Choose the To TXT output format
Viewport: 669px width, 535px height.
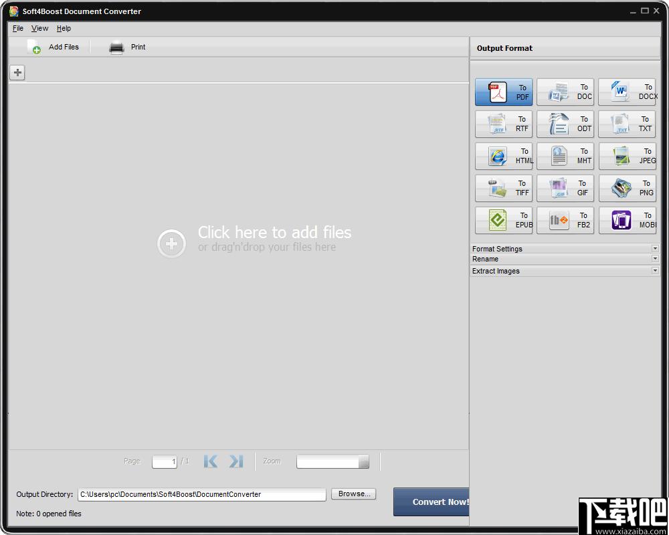pos(627,124)
